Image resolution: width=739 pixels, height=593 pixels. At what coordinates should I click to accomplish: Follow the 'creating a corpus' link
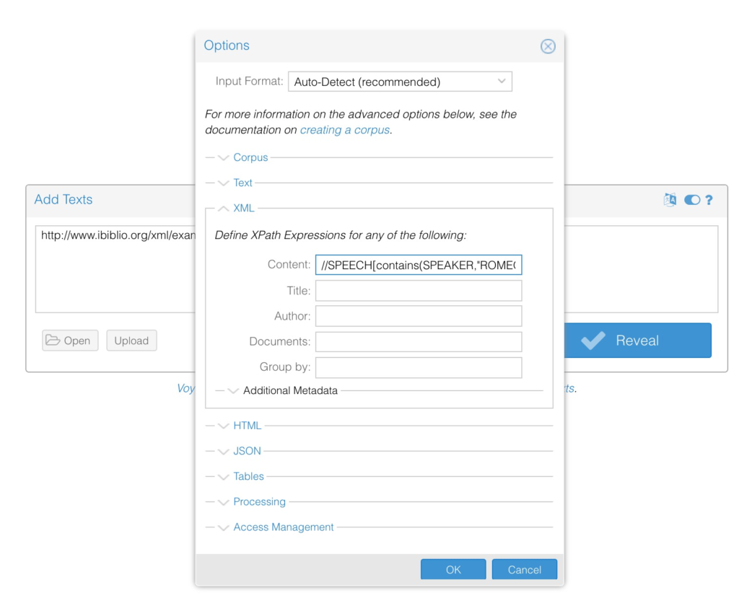(x=344, y=130)
